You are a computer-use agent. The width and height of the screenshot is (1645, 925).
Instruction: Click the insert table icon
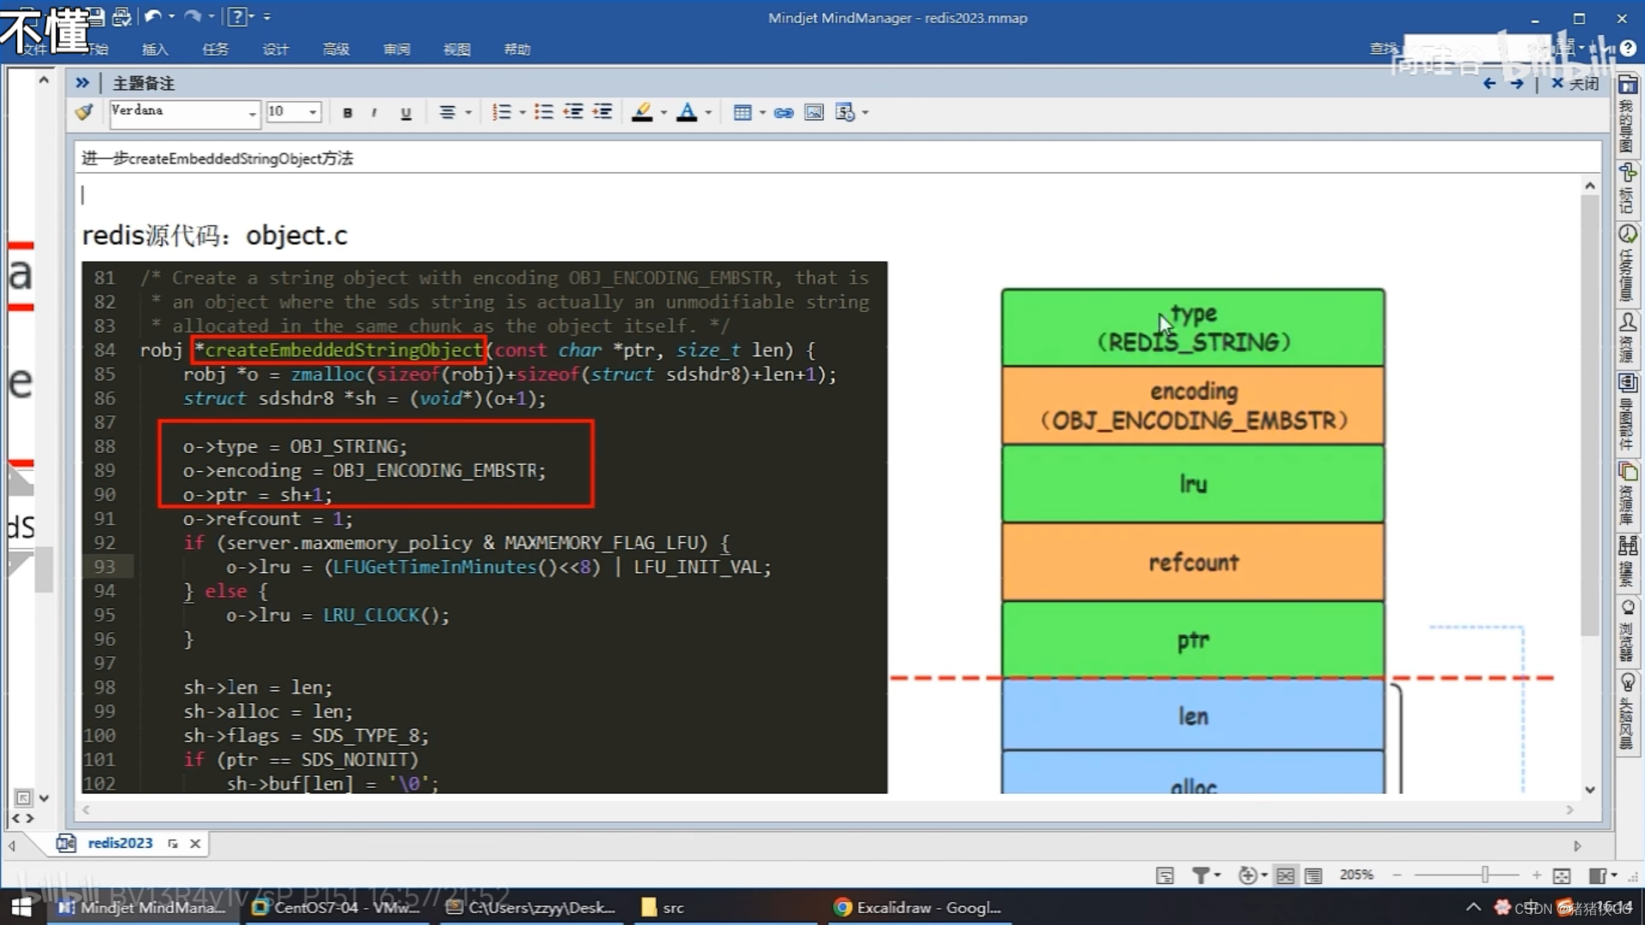click(742, 112)
